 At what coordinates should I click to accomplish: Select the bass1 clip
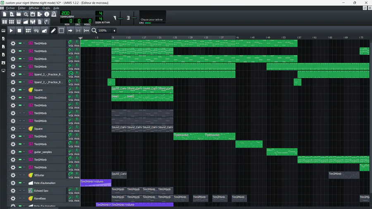pos(119,97)
